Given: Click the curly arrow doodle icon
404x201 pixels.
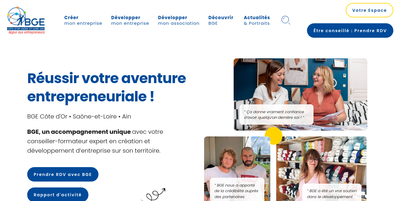Looking at the screenshot, I should [154, 195].
